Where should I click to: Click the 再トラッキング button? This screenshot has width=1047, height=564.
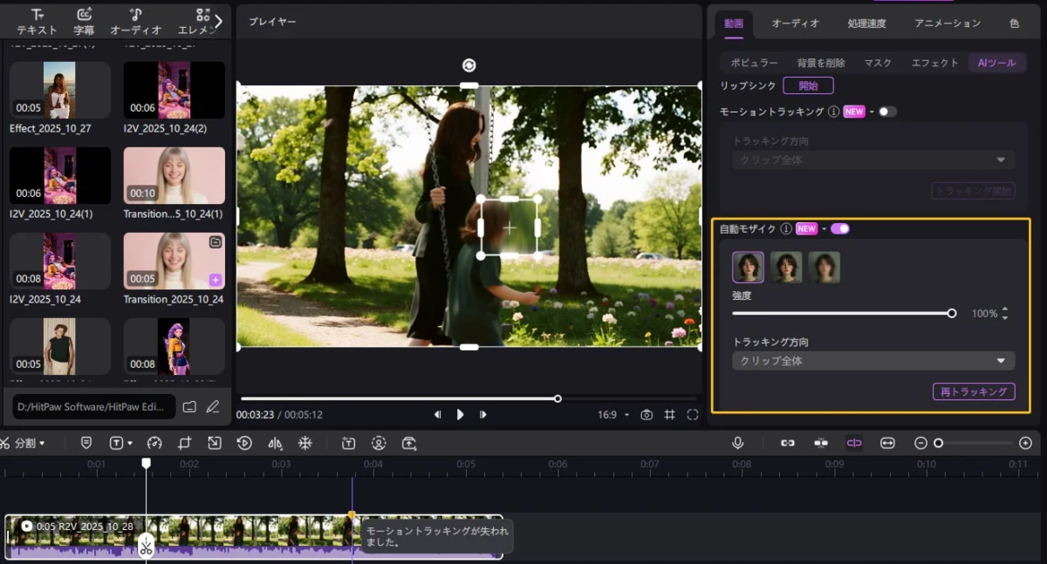tap(974, 391)
